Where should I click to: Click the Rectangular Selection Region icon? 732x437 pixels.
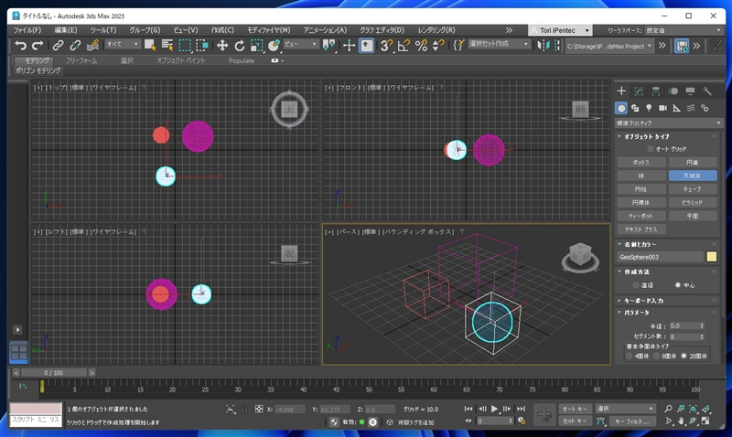(x=185, y=45)
